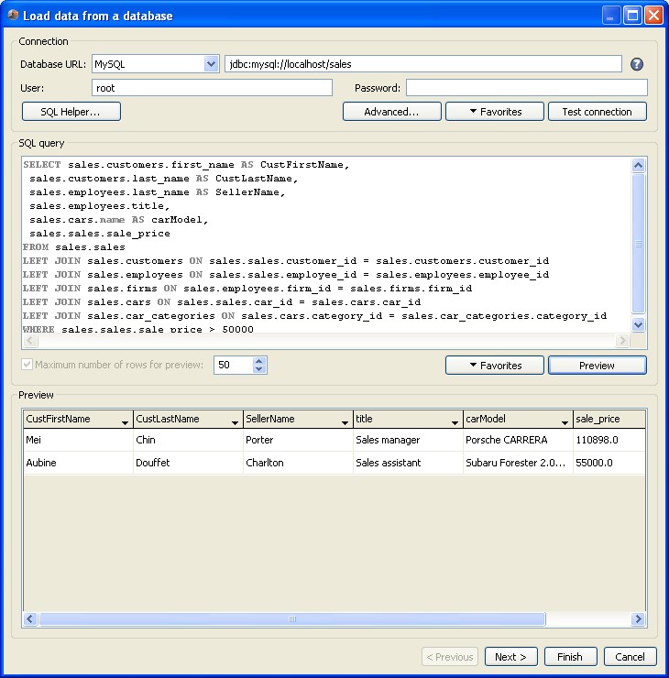
Task: Select the Sales manager cell
Action: 408,440
